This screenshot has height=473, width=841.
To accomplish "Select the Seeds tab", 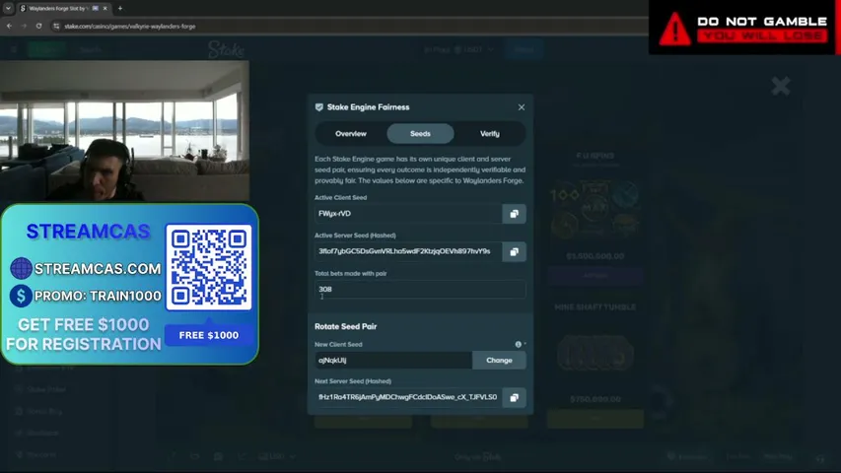I will tap(420, 134).
